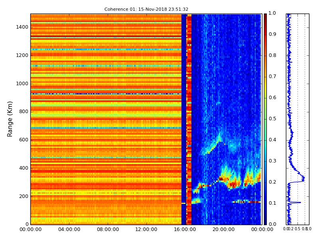Pick the 0.4 colorbar tick label
The image size is (319, 239).
coord(272,140)
